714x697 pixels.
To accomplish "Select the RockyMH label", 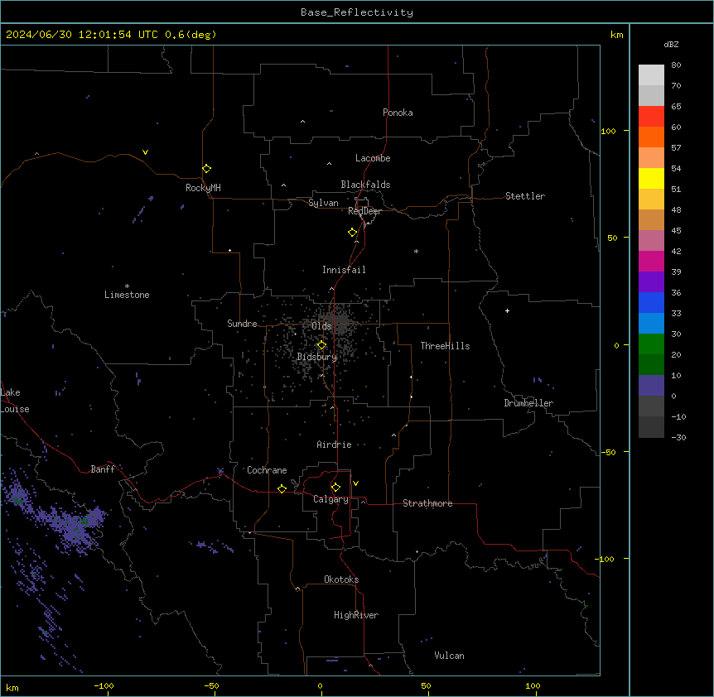I will pyautogui.click(x=203, y=188).
